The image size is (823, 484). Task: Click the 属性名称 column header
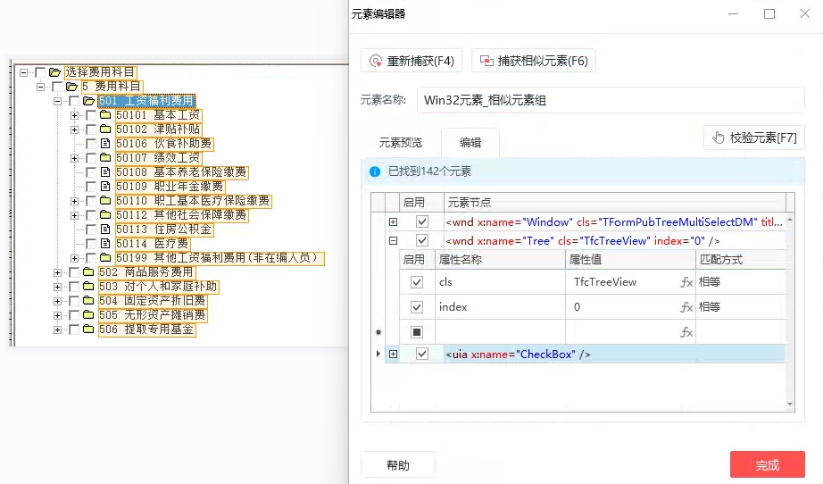pyautogui.click(x=501, y=259)
